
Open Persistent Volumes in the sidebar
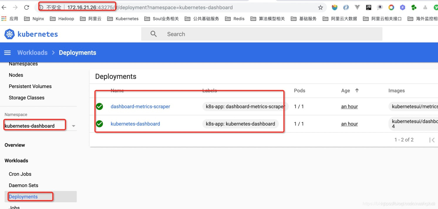(x=30, y=86)
